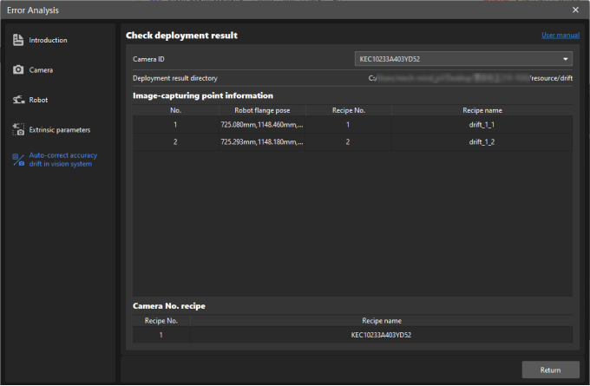The height and width of the screenshot is (386, 590).
Task: Click the 'Camera ID' label
Action: tap(148, 59)
